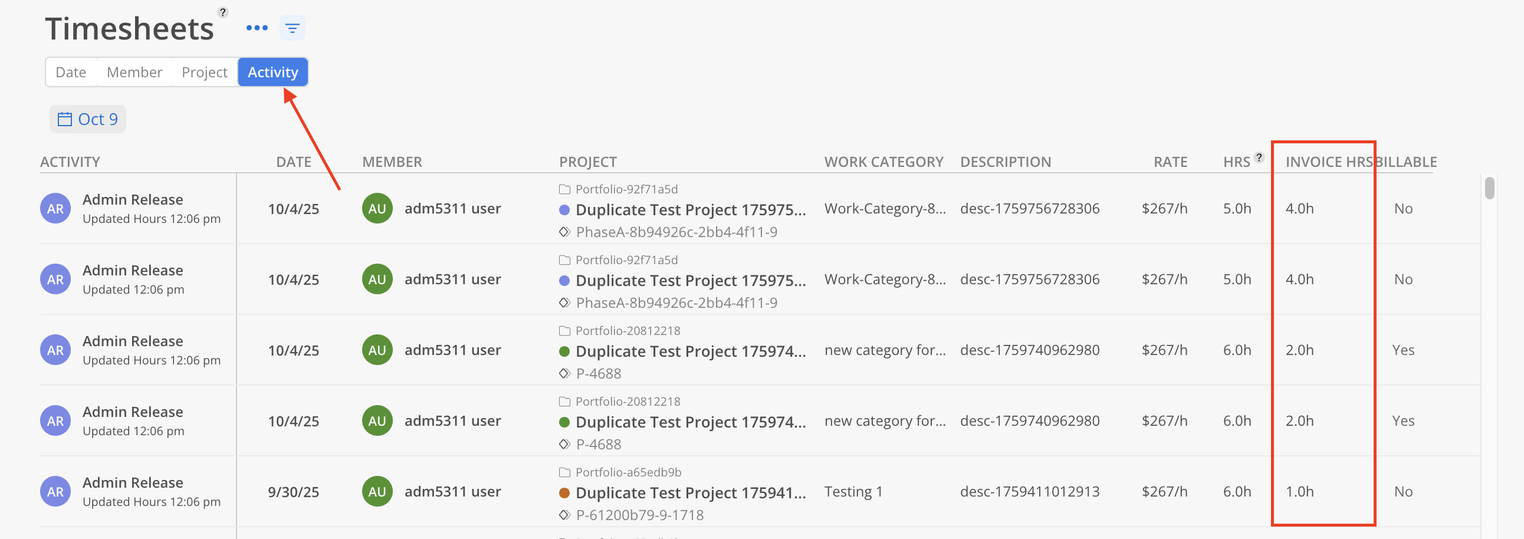The height and width of the screenshot is (539, 1524).
Task: Click the phase tag icon beside P-61200b79-9-1718
Action: 564,515
